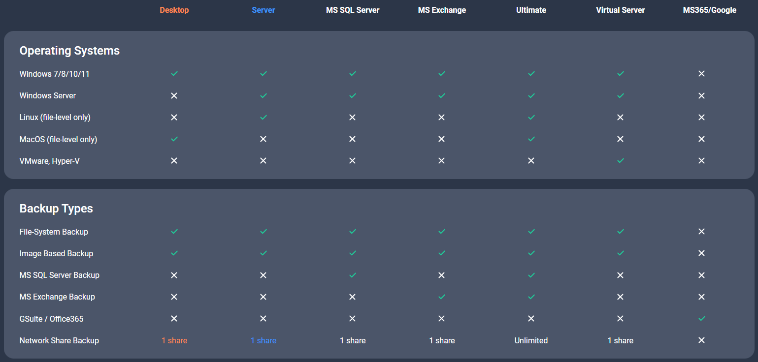758x362 pixels.
Task: Click the MS365/Google column header
Action: pos(709,10)
